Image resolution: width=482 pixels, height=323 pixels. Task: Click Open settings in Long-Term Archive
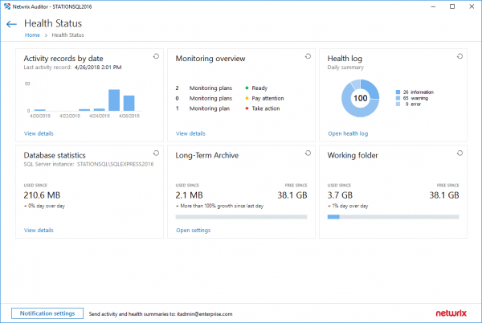194,230
